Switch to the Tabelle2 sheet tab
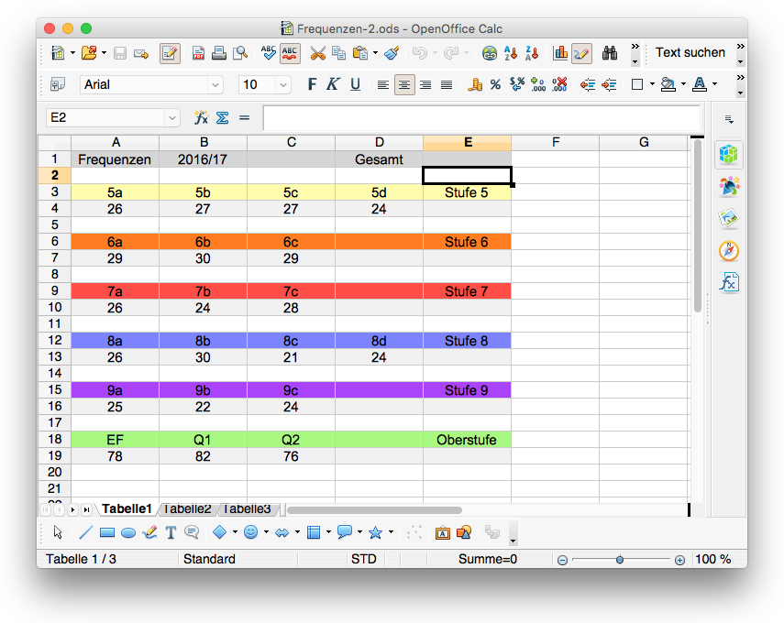This screenshot has height=623, width=784. click(x=188, y=508)
